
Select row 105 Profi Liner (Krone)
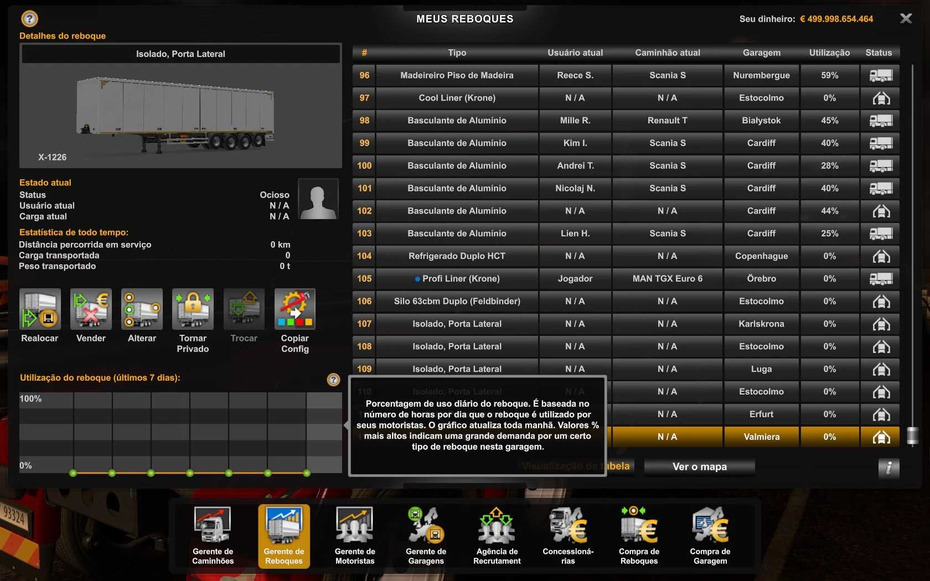(457, 279)
